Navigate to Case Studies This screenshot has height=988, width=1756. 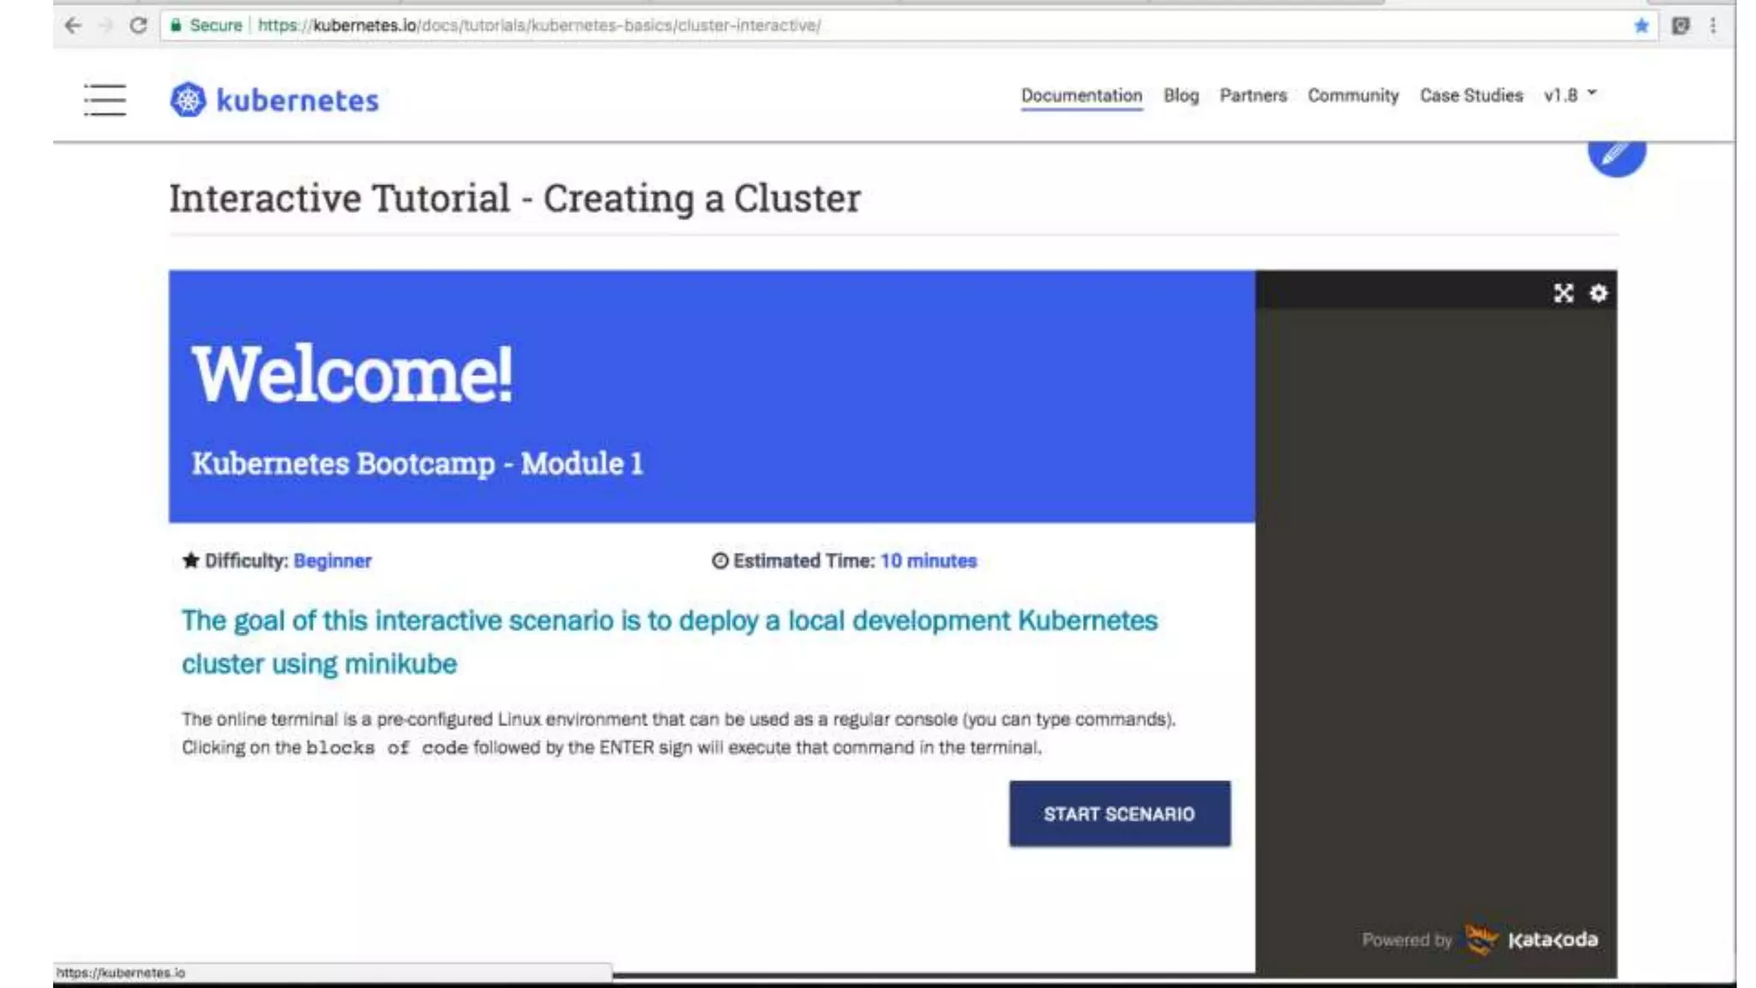coord(1470,95)
